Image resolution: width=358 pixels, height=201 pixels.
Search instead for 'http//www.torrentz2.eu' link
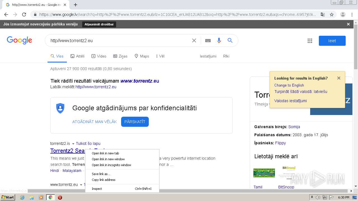pos(96,87)
